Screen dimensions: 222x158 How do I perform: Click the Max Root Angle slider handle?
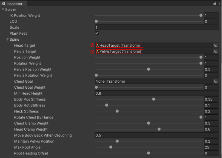click(111, 147)
